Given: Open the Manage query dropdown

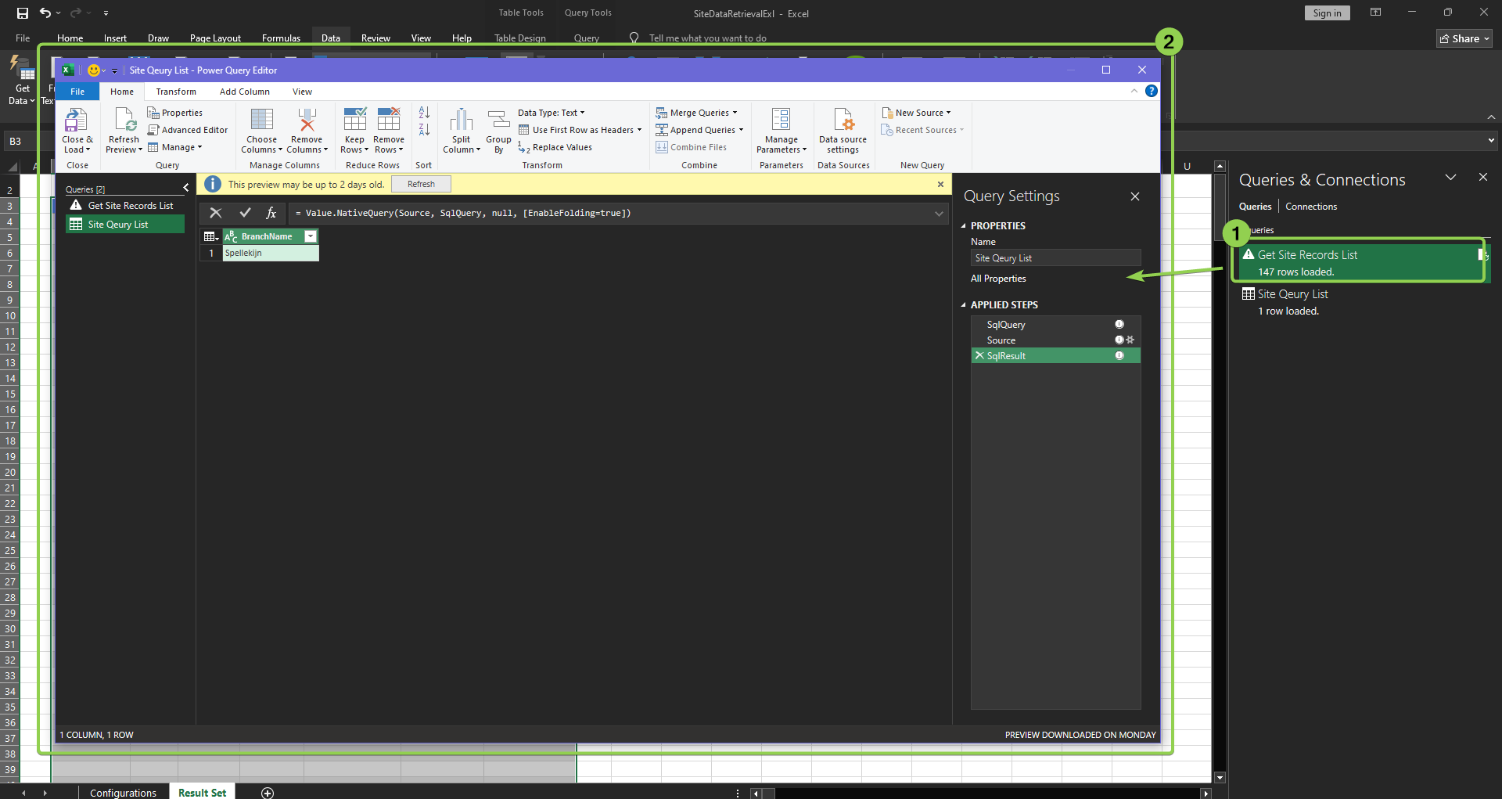Looking at the screenshot, I should click(175, 147).
